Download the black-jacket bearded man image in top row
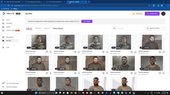The image size is (170, 95). click(163, 52)
